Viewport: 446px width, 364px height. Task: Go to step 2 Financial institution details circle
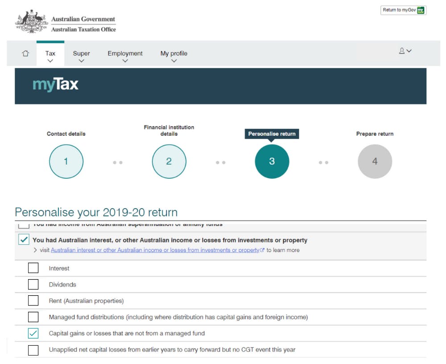point(169,162)
